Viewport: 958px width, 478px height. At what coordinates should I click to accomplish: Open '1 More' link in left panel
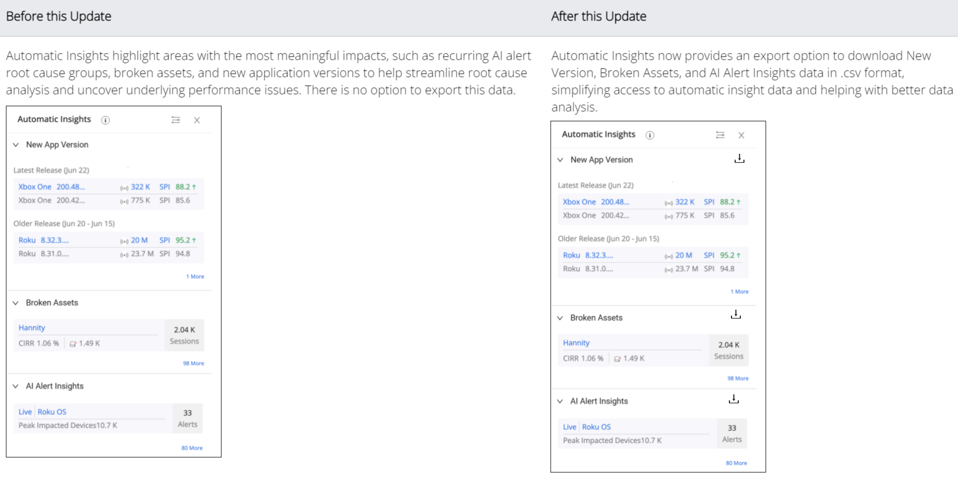pyautogui.click(x=195, y=276)
